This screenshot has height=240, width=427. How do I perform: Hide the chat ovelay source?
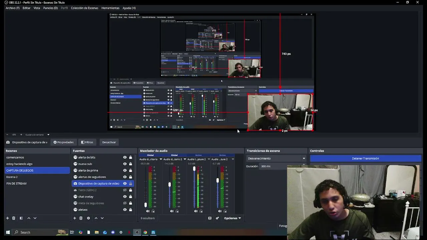pyautogui.click(x=125, y=197)
